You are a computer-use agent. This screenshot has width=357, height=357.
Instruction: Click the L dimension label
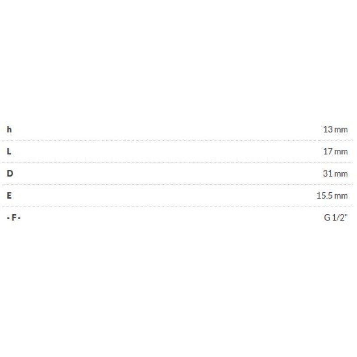tap(9, 151)
